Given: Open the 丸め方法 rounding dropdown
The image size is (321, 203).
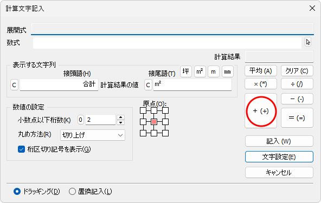Looking at the screenshot, I should click(x=93, y=135).
